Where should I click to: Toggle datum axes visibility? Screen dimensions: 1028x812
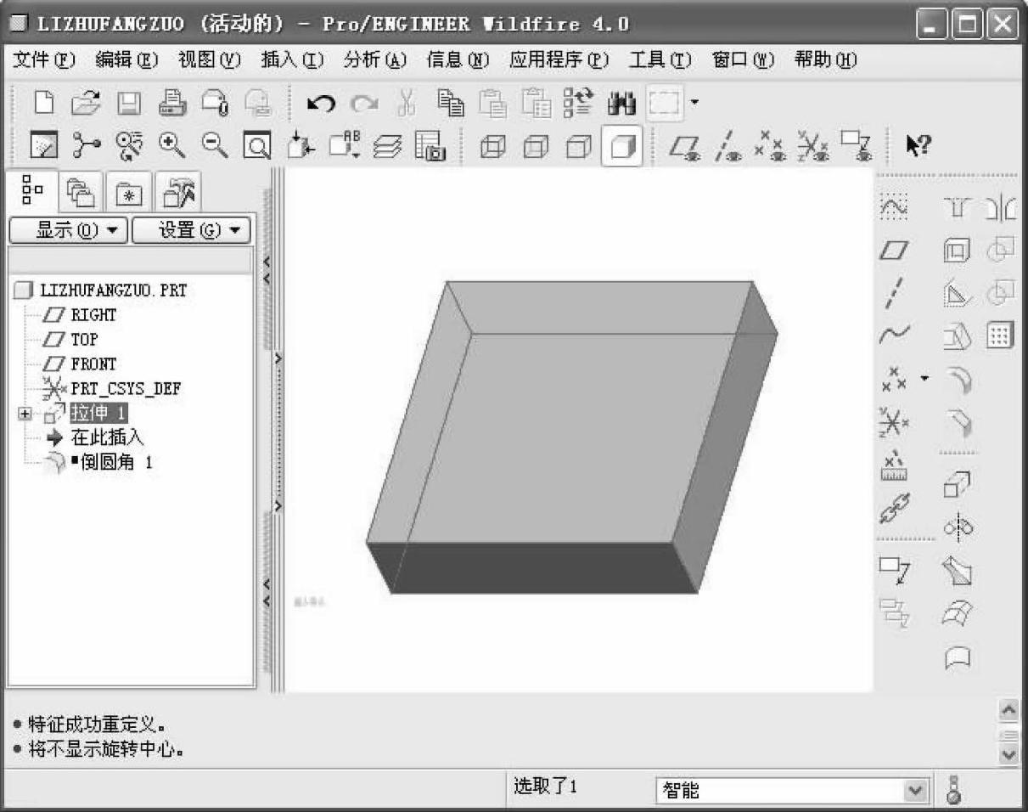coord(727,147)
